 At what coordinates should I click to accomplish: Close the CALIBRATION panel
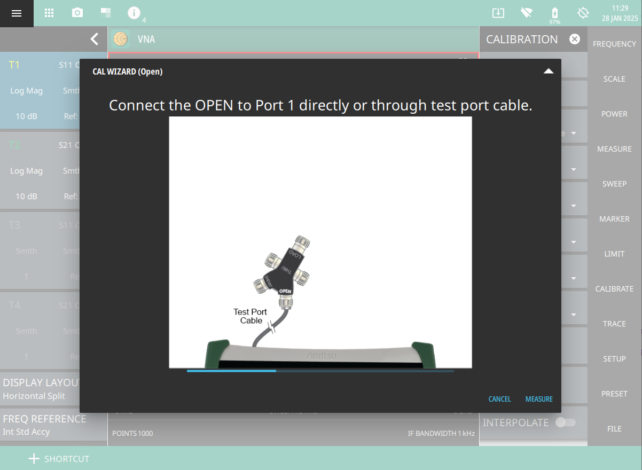click(x=574, y=39)
